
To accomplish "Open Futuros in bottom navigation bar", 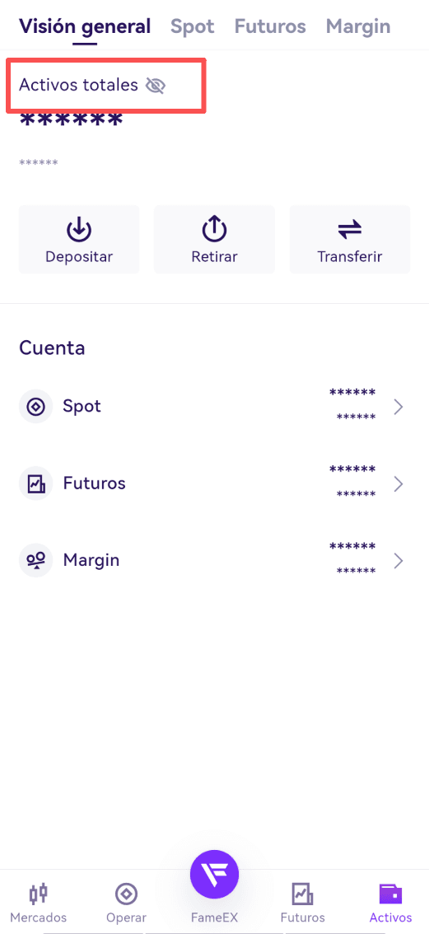I will click(303, 903).
